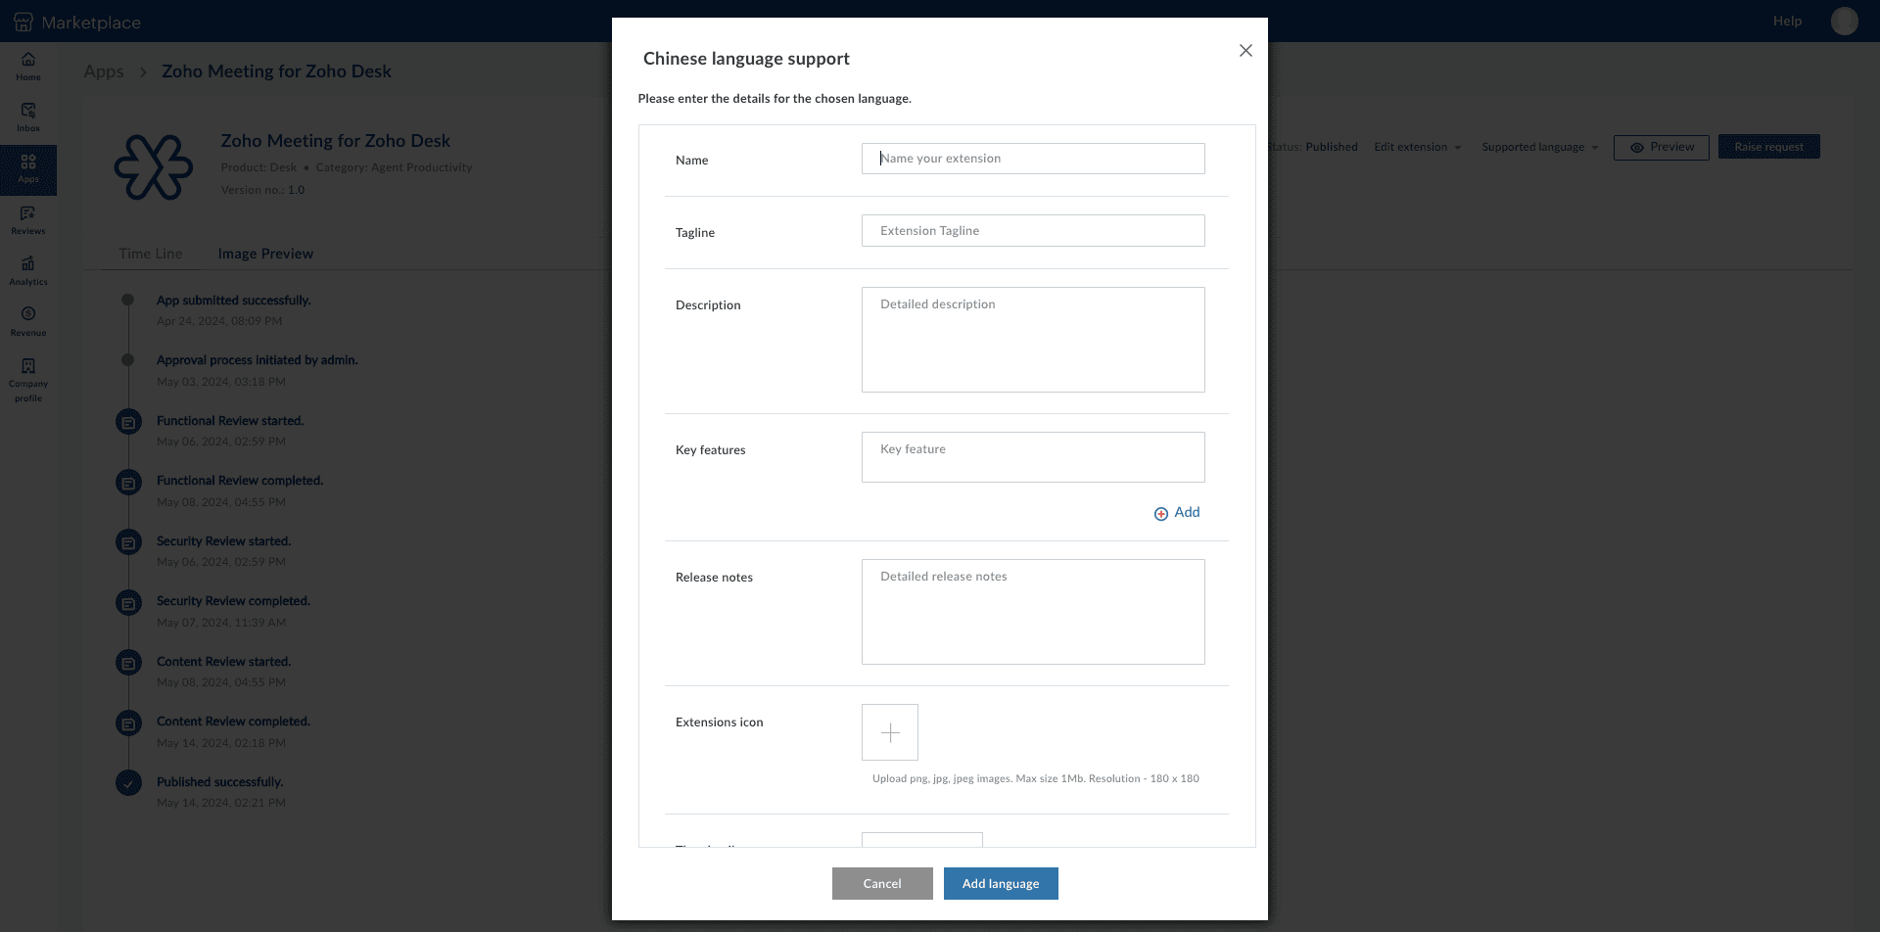Focus the Extension Tagline field
The height and width of the screenshot is (932, 1880).
coord(1033,231)
